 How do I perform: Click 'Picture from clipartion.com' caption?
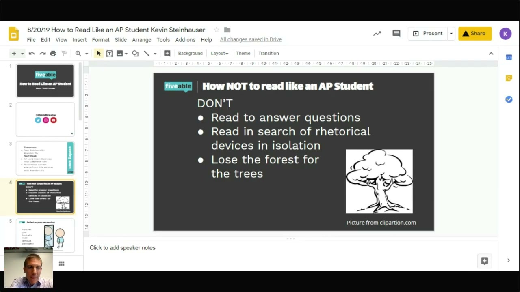pos(381,223)
